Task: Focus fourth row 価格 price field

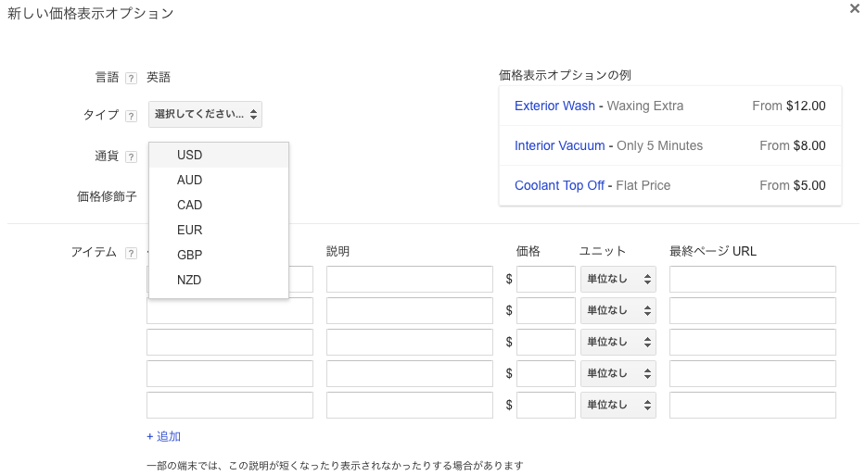Action: point(546,373)
